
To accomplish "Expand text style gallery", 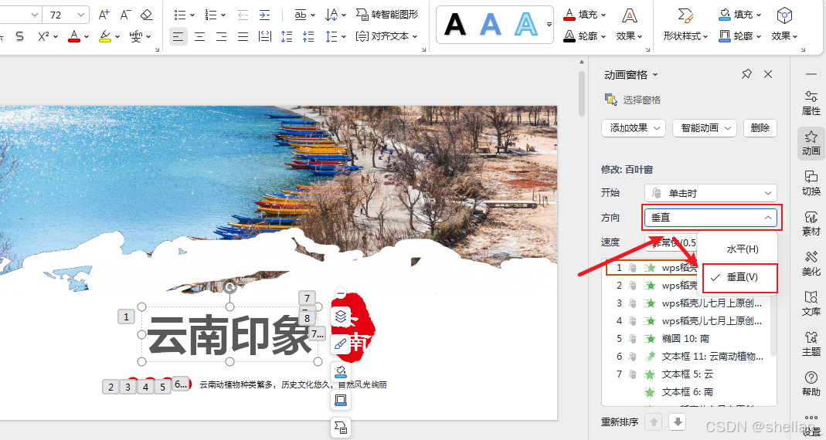I will [549, 24].
